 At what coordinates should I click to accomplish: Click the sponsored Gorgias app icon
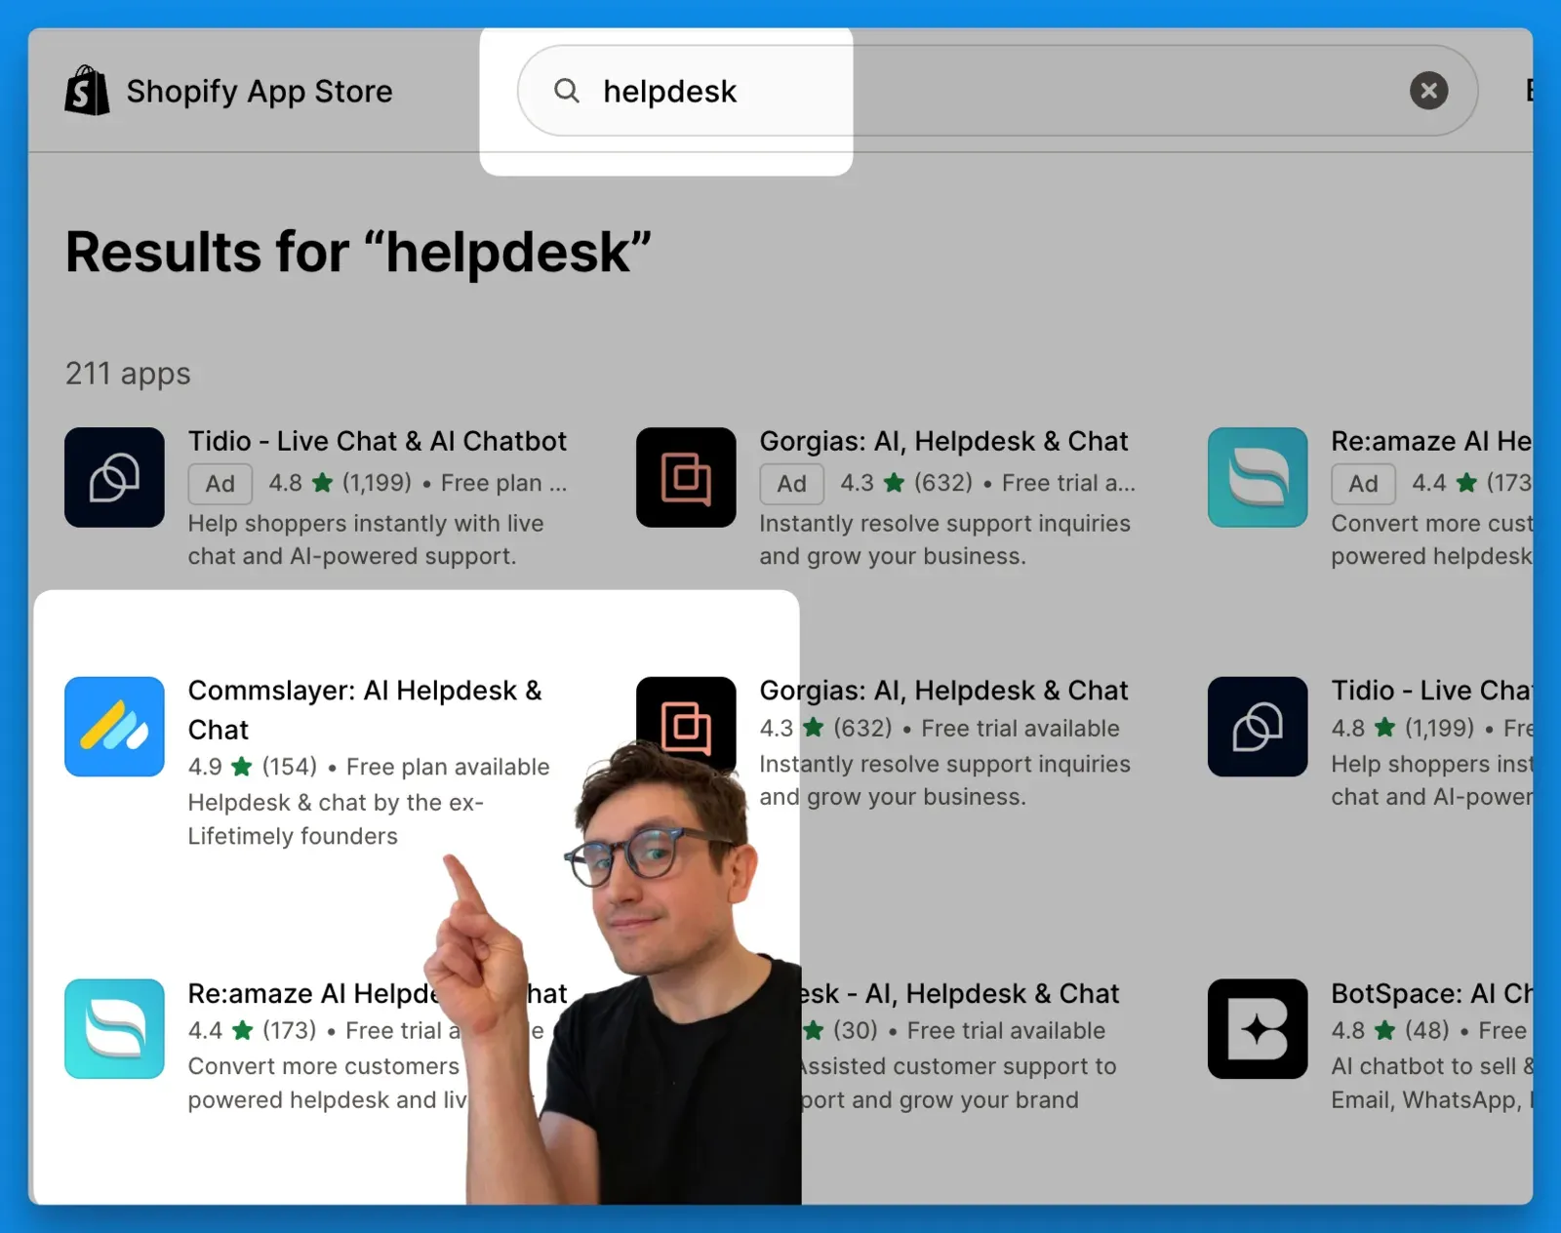click(686, 477)
